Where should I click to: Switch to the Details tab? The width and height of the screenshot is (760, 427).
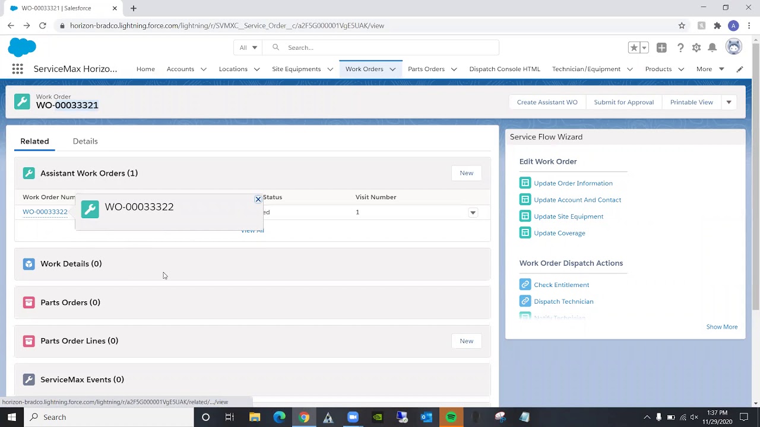85,141
